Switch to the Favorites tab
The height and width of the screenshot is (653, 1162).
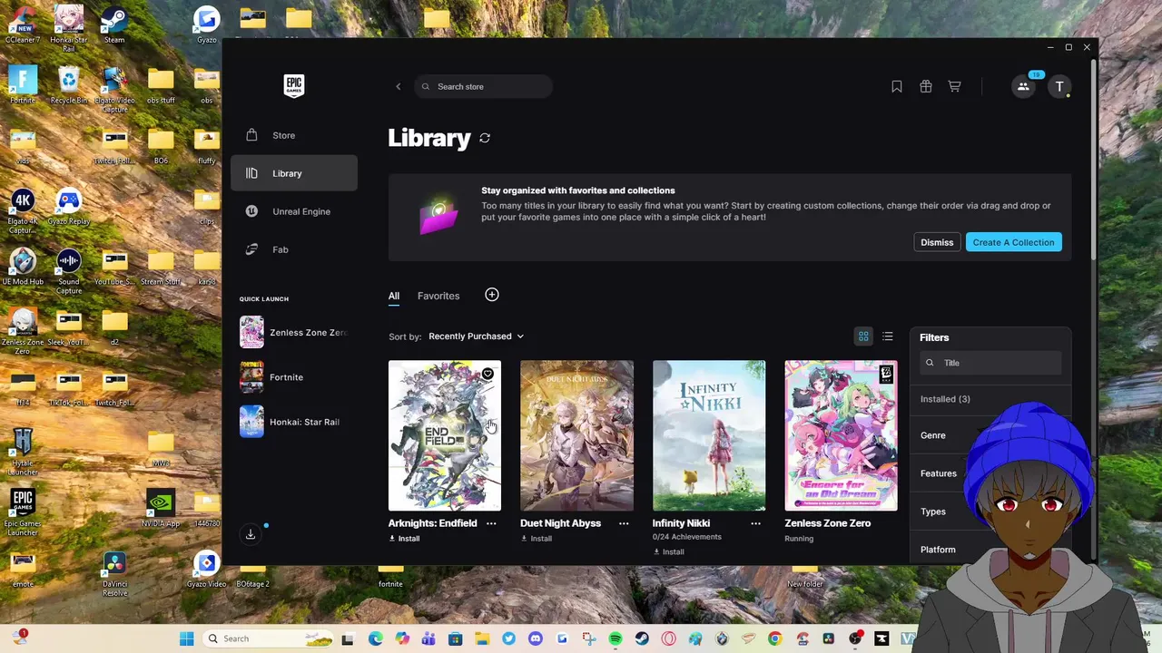coord(438,296)
